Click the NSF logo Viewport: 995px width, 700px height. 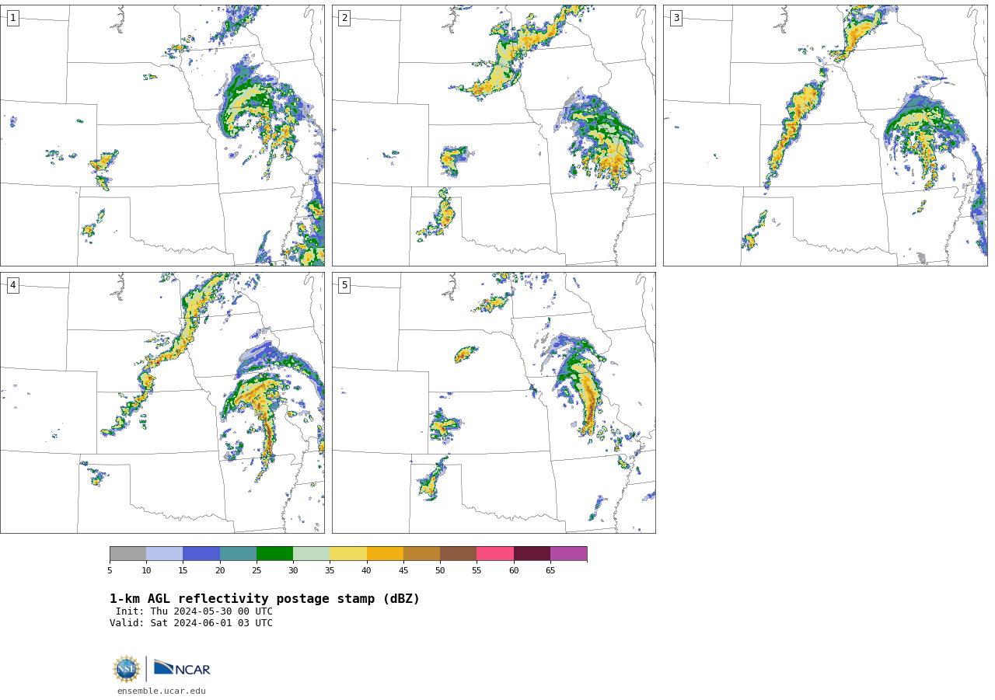pos(127,669)
